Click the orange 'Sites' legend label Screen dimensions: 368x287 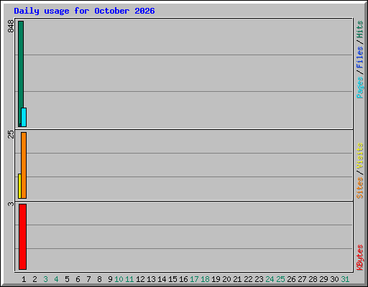[360, 188]
